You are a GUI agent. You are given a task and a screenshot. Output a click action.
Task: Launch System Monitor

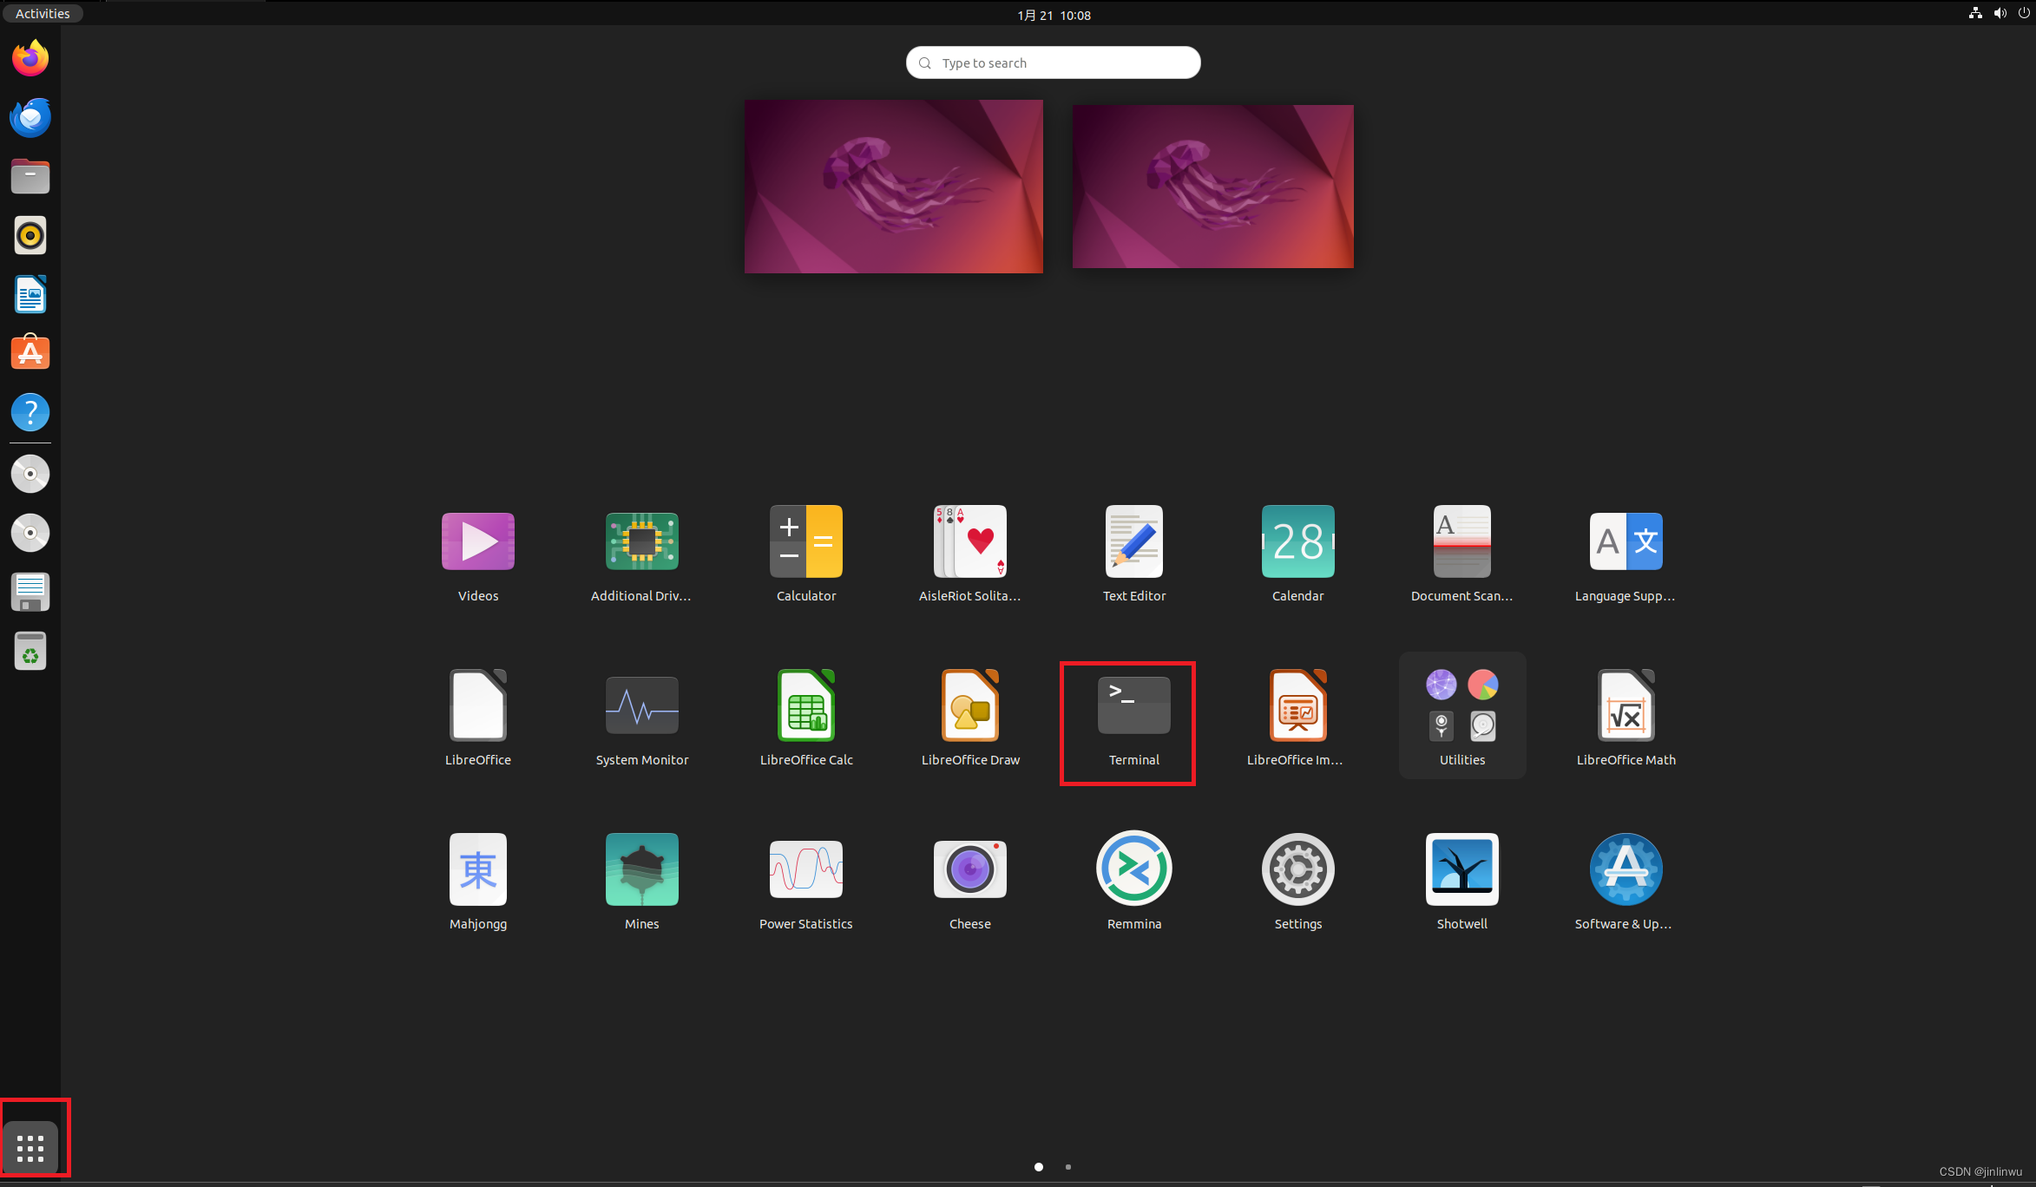pos(641,705)
